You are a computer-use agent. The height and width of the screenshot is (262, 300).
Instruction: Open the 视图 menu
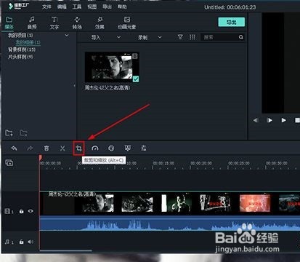click(92, 7)
